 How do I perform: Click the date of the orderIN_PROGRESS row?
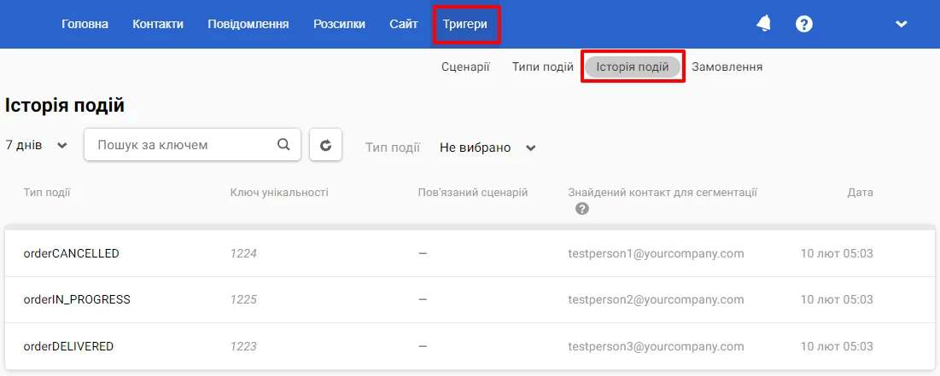(837, 299)
